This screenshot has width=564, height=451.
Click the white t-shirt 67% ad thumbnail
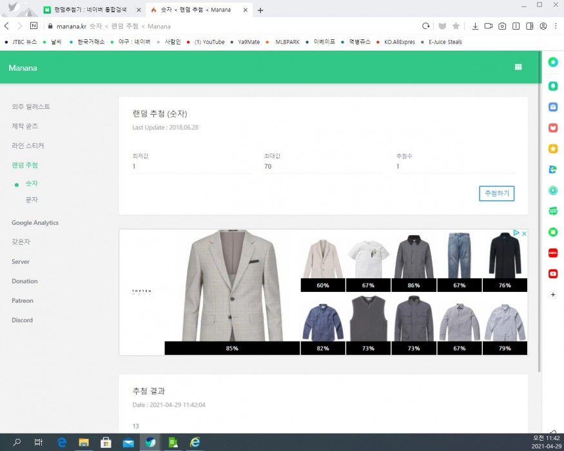click(368, 262)
